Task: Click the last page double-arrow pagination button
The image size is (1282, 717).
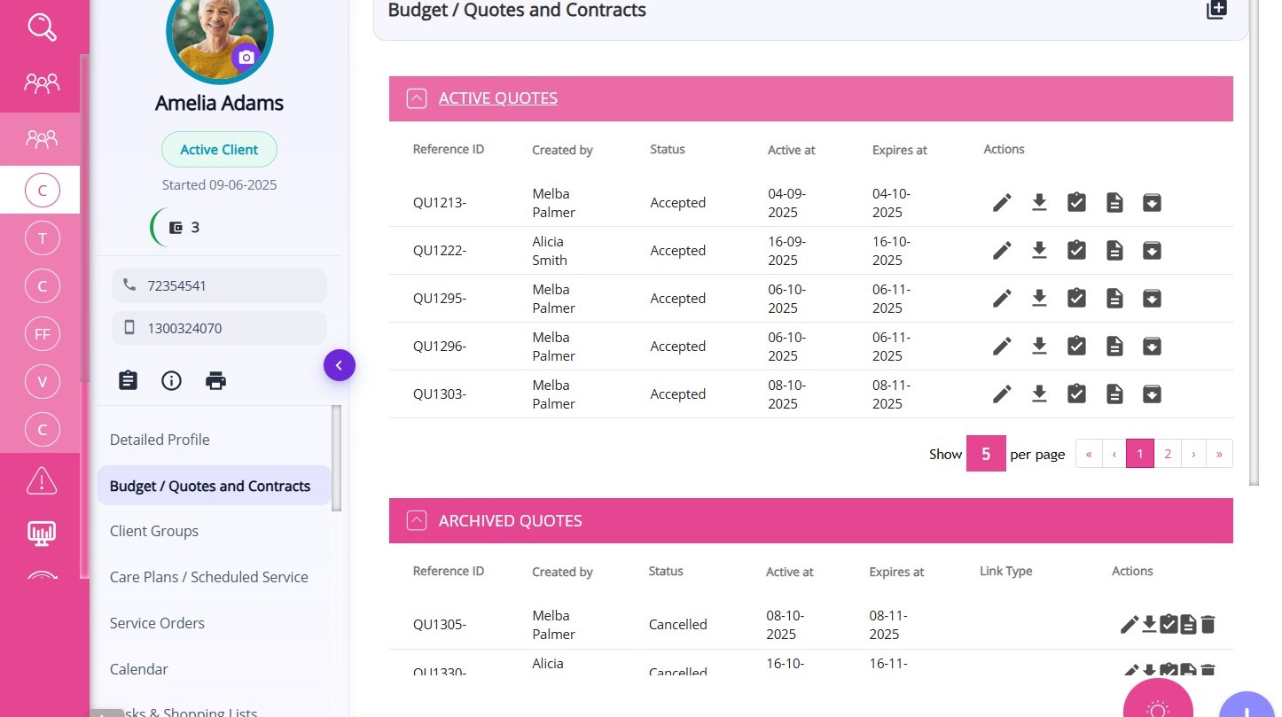Action: point(1219,454)
